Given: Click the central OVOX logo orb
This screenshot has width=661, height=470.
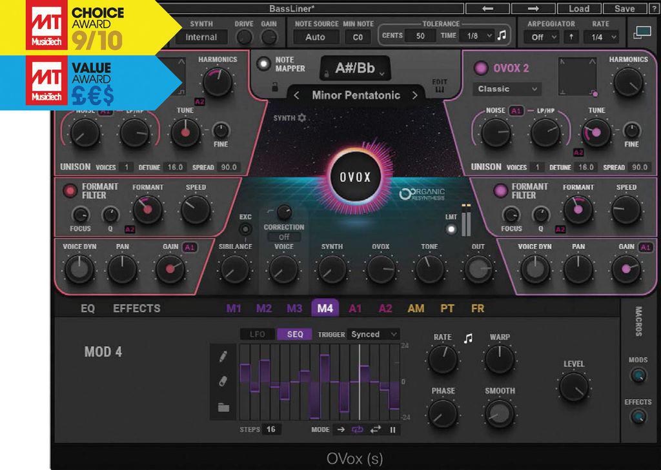Looking at the screenshot, I should pyautogui.click(x=356, y=177).
